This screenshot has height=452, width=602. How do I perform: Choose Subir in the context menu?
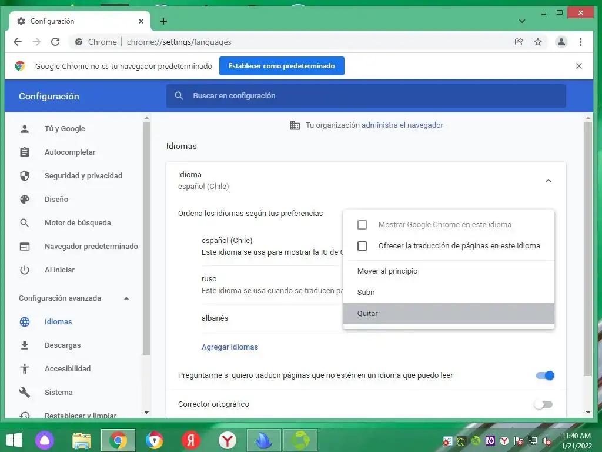tap(449, 292)
